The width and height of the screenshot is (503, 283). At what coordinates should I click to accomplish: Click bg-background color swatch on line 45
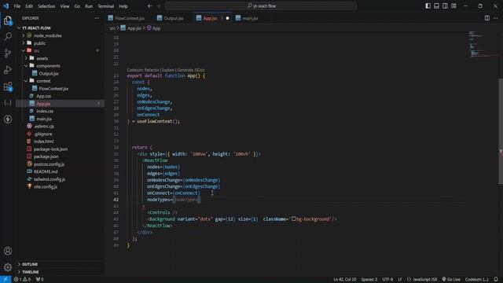293,219
